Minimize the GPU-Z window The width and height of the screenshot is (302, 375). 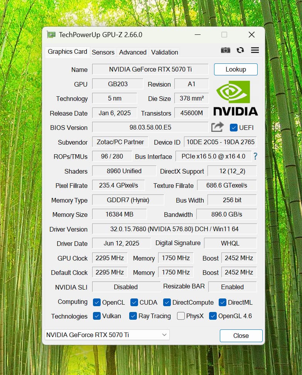[197, 35]
